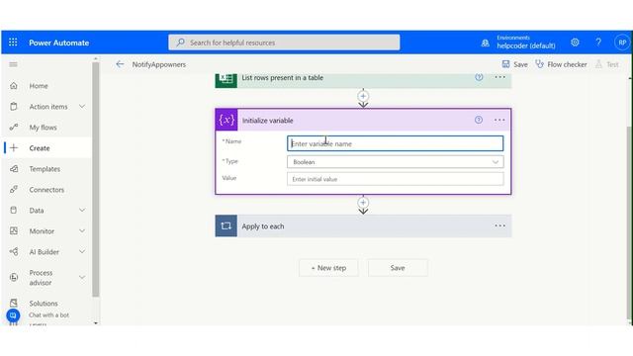Click the New step button
The image size is (633, 356).
click(x=328, y=268)
